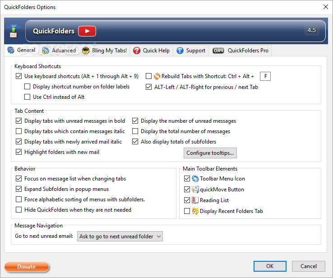The height and width of the screenshot is (278, 333).
Task: Click the QuickFolders Pro badge icon
Action: click(x=218, y=51)
